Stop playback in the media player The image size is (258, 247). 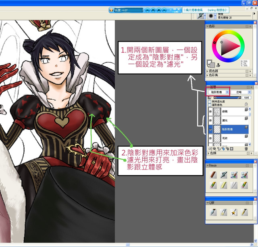point(159,10)
